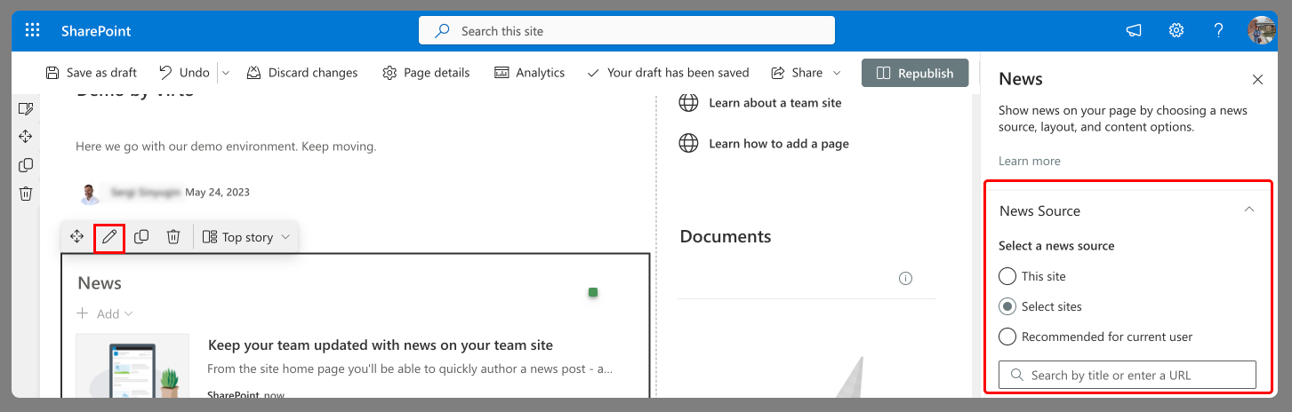Collapse the News Source section
The image size is (1292, 412).
coord(1249,210)
